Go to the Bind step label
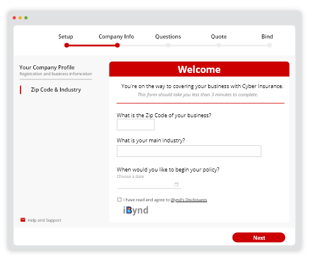 [267, 37]
